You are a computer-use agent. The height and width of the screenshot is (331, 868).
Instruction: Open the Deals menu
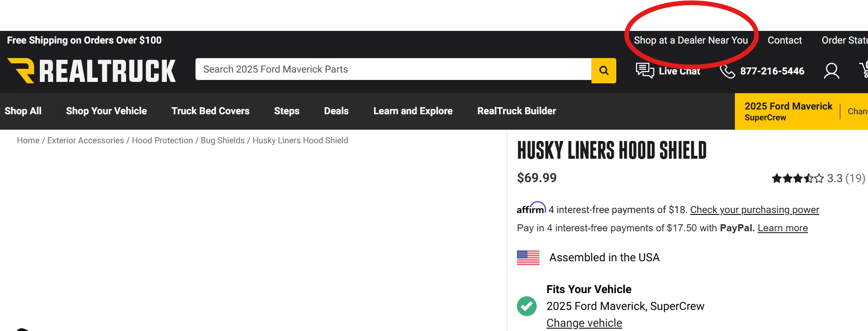[x=337, y=111]
